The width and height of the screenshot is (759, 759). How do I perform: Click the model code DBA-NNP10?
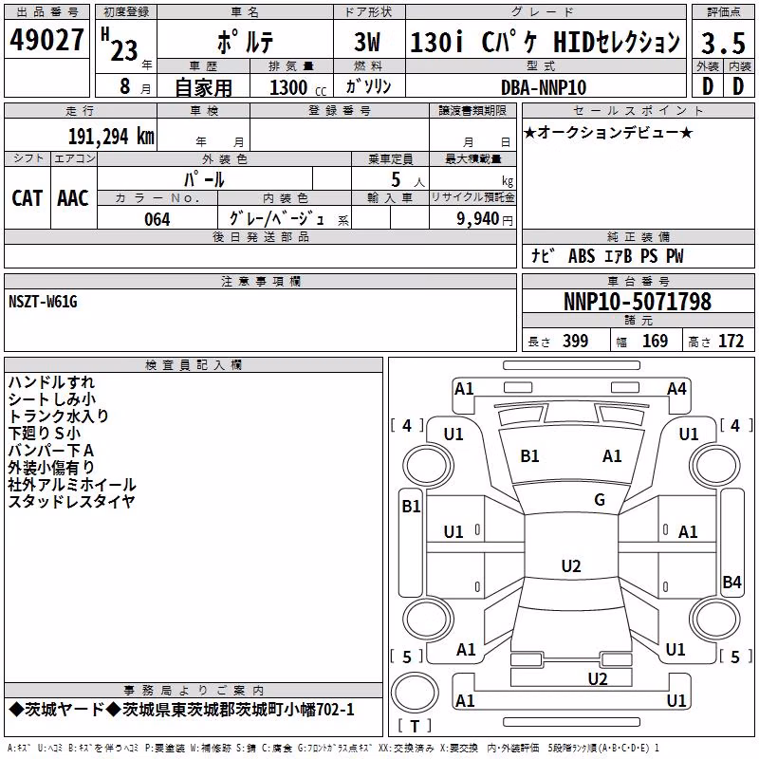[544, 87]
